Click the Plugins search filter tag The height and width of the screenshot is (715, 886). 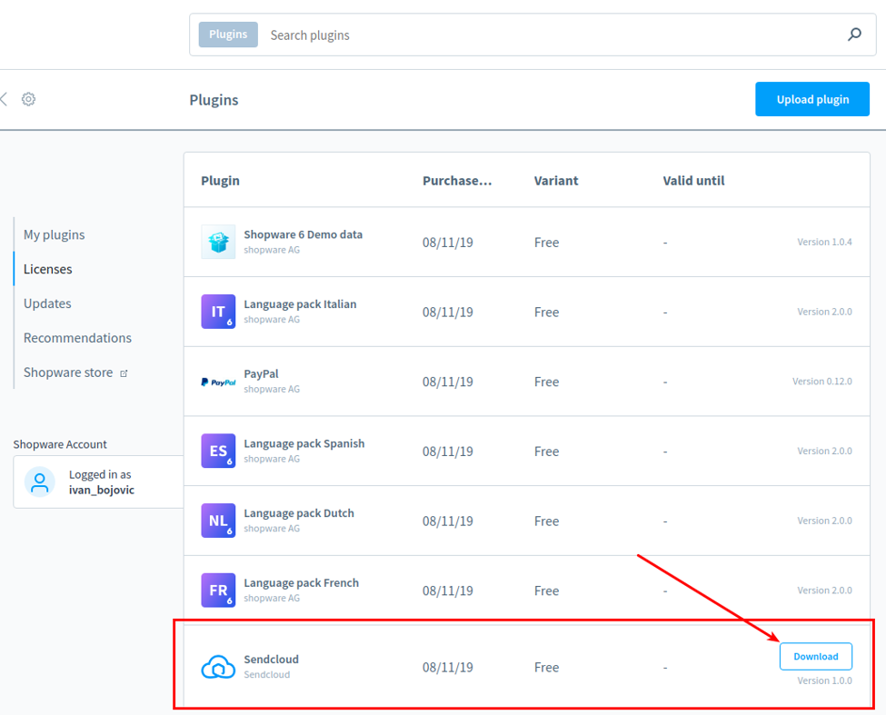pyautogui.click(x=228, y=35)
